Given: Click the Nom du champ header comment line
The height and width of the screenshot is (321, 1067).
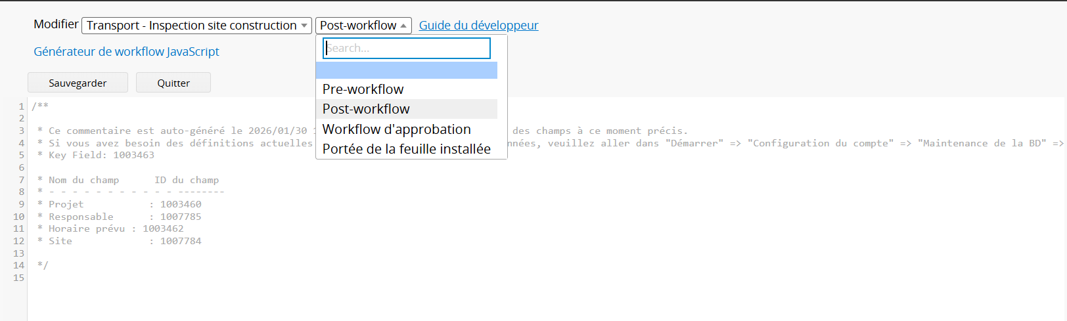Looking at the screenshot, I should pyautogui.click(x=128, y=180).
